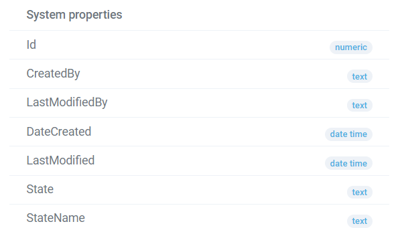
Task: Select the Id property row
Action: [199, 45]
